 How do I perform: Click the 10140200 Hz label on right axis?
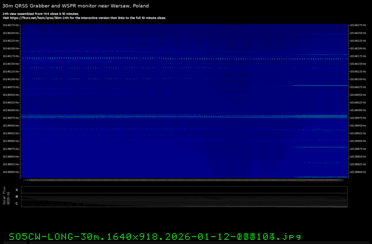(358, 48)
